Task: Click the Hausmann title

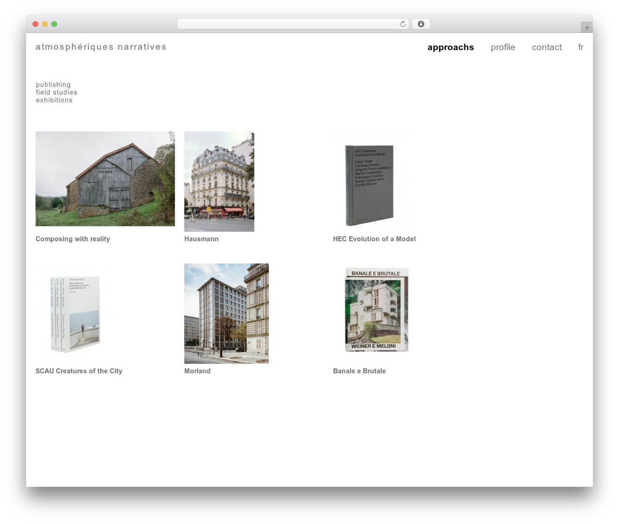Action: coord(201,239)
